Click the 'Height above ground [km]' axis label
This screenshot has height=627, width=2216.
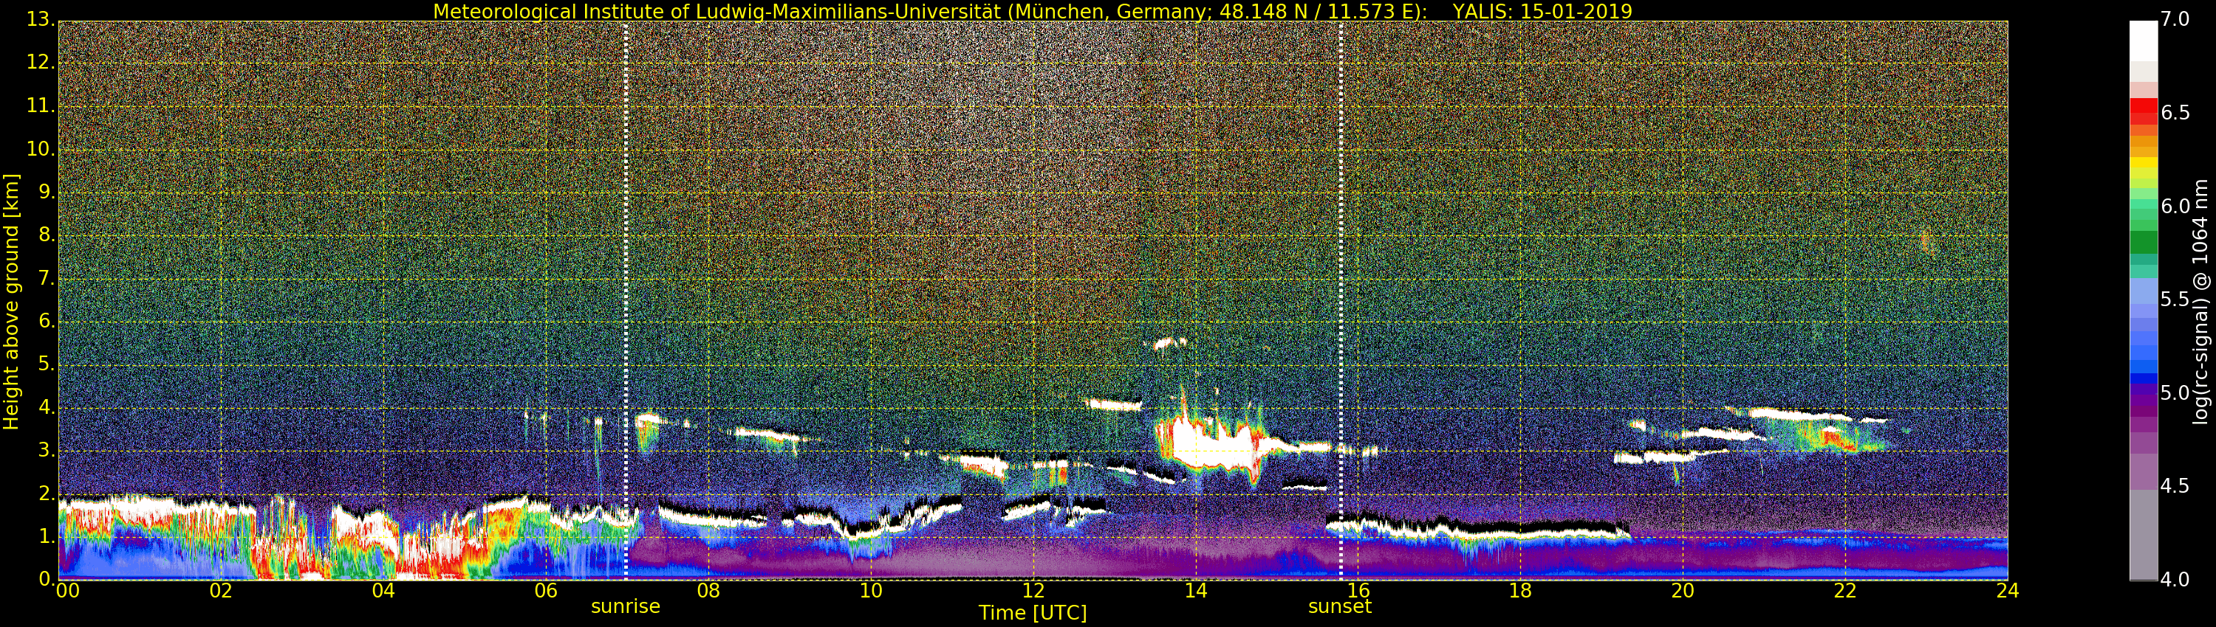11,302
